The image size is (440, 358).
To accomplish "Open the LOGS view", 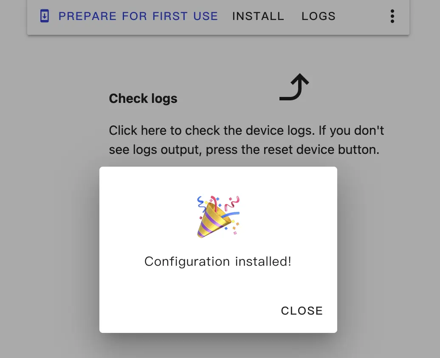I will [319, 16].
